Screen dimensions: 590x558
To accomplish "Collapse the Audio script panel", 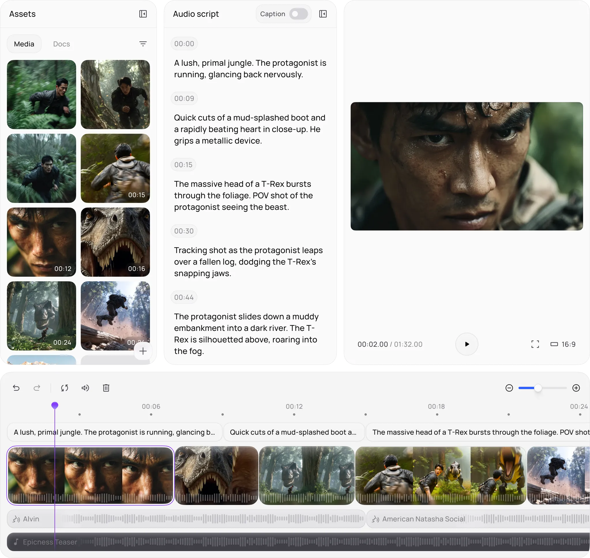I will pyautogui.click(x=323, y=14).
